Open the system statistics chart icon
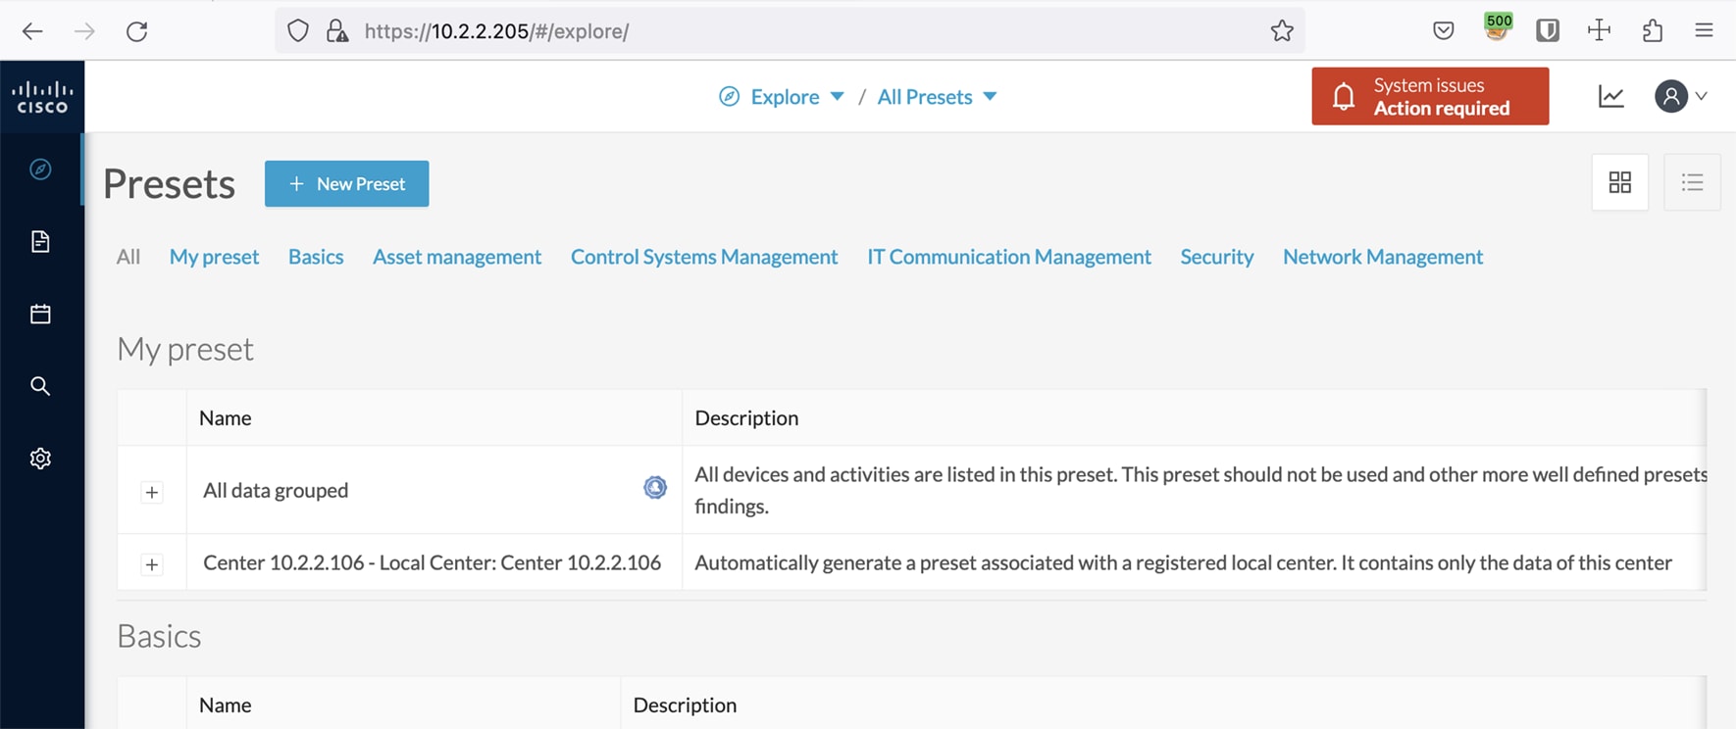The width and height of the screenshot is (1736, 729). pyautogui.click(x=1611, y=96)
